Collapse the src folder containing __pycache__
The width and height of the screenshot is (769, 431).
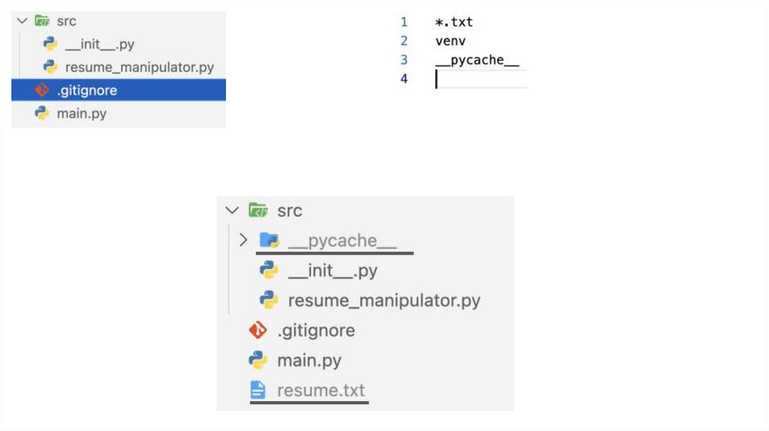point(231,210)
